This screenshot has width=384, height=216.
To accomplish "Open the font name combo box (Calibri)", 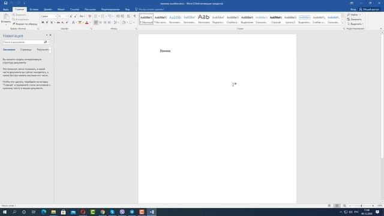I will (49, 16).
